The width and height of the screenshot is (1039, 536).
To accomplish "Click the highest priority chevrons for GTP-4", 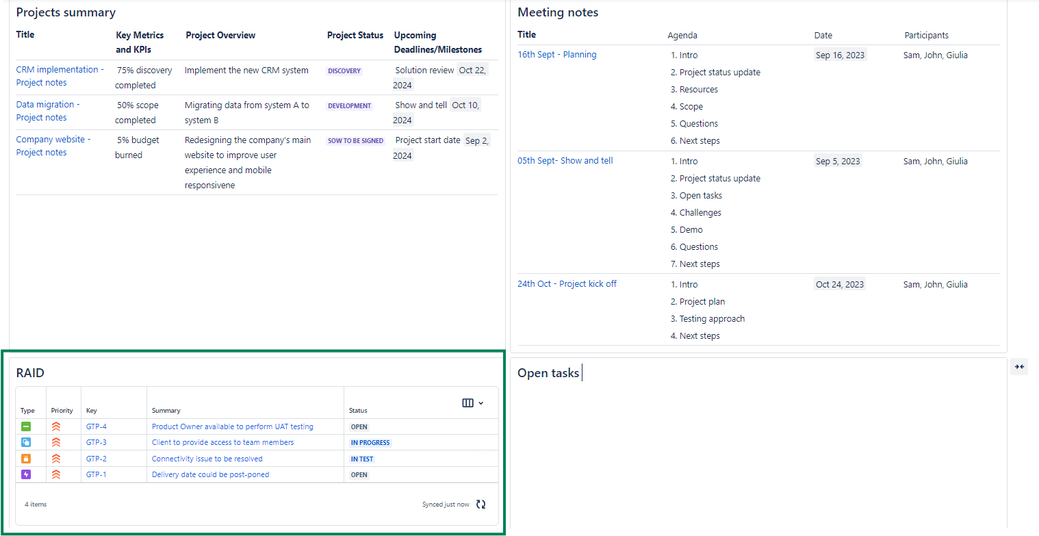I will click(x=55, y=426).
